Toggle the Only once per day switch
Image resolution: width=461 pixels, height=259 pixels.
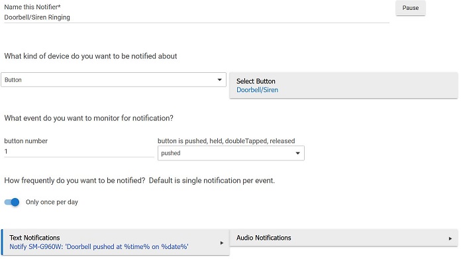pos(12,202)
